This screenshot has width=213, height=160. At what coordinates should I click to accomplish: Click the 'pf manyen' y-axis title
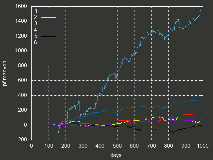5,73
